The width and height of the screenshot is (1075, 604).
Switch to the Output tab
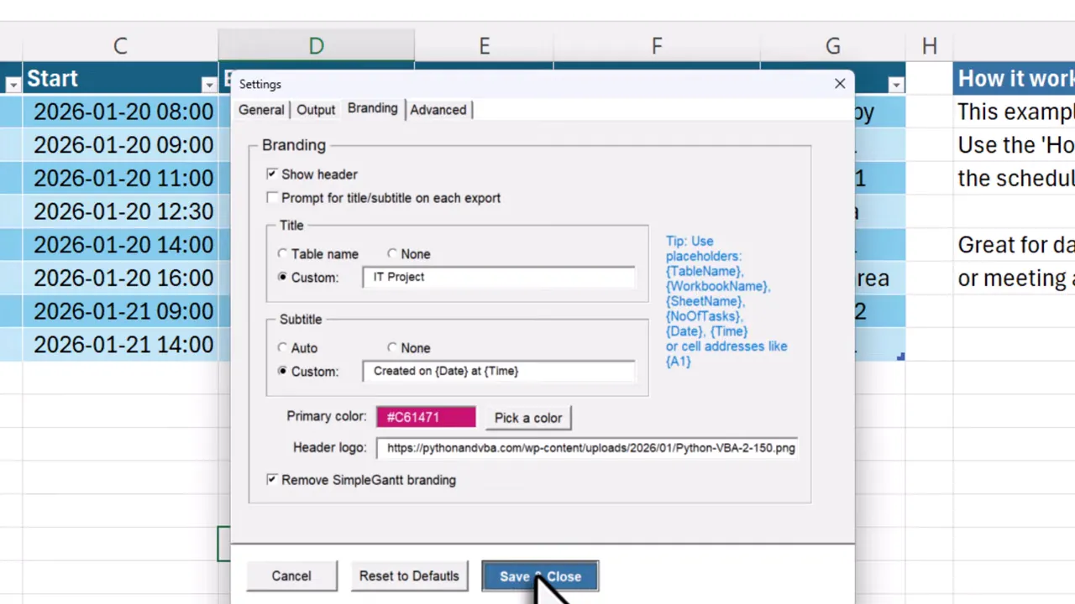click(315, 109)
